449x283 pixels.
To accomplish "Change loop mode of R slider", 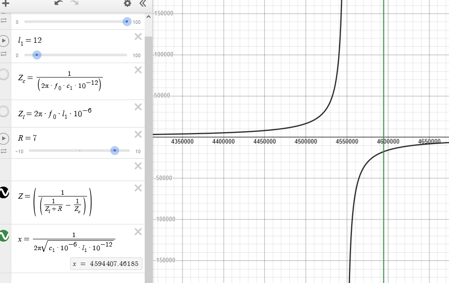I will tap(4, 151).
